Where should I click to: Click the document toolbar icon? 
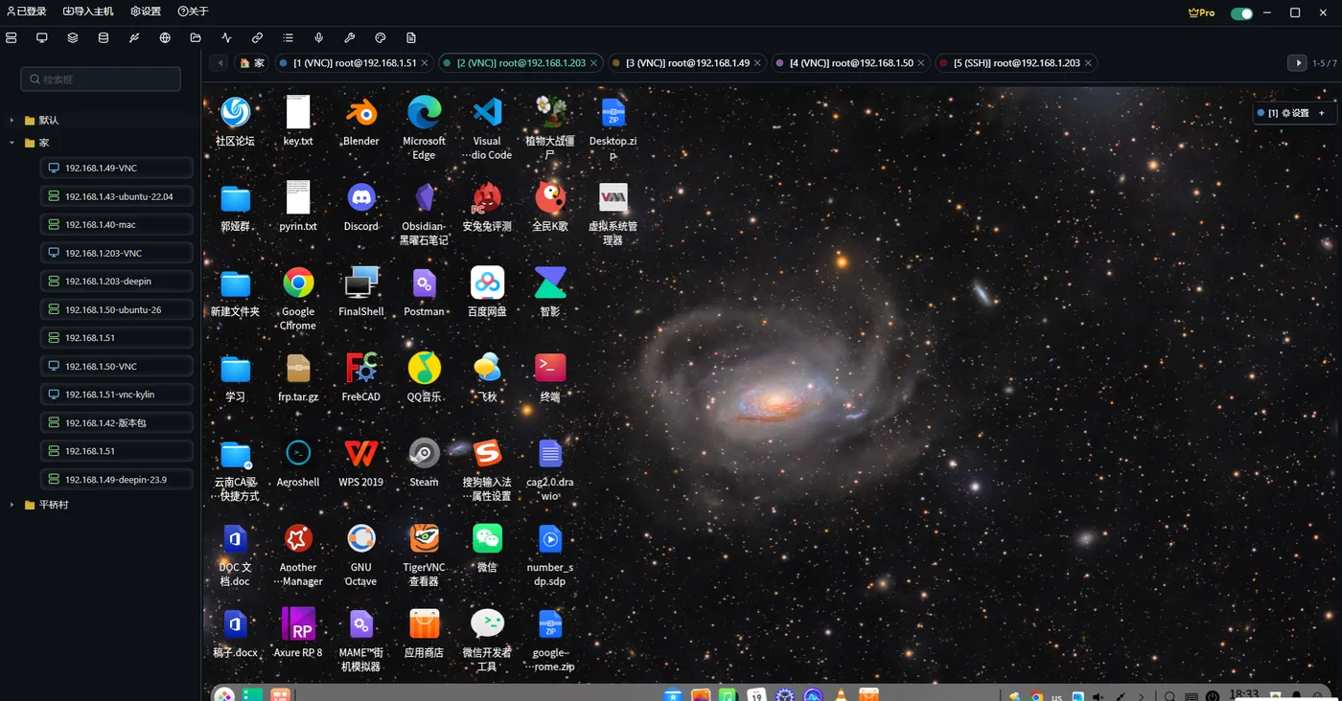pos(410,38)
